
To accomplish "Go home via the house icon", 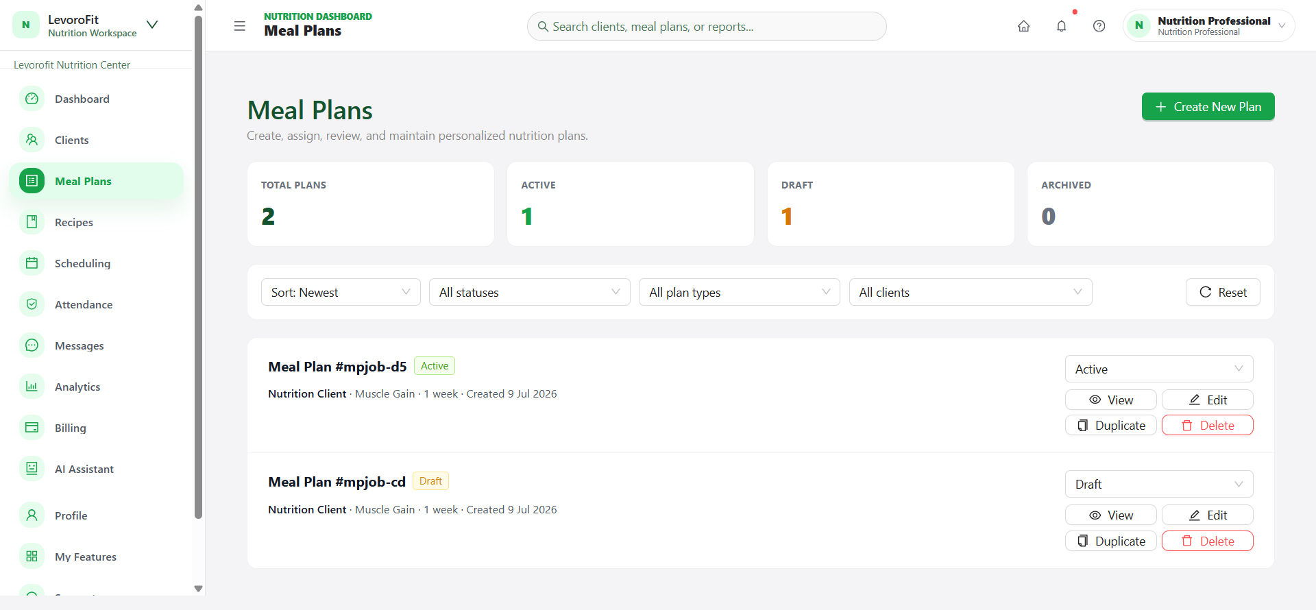I will point(1023,26).
